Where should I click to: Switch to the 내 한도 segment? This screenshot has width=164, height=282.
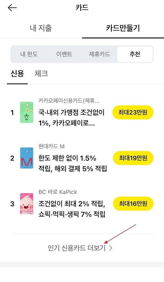click(29, 54)
